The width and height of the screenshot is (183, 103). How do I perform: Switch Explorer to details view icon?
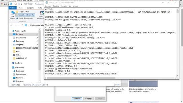115,85
